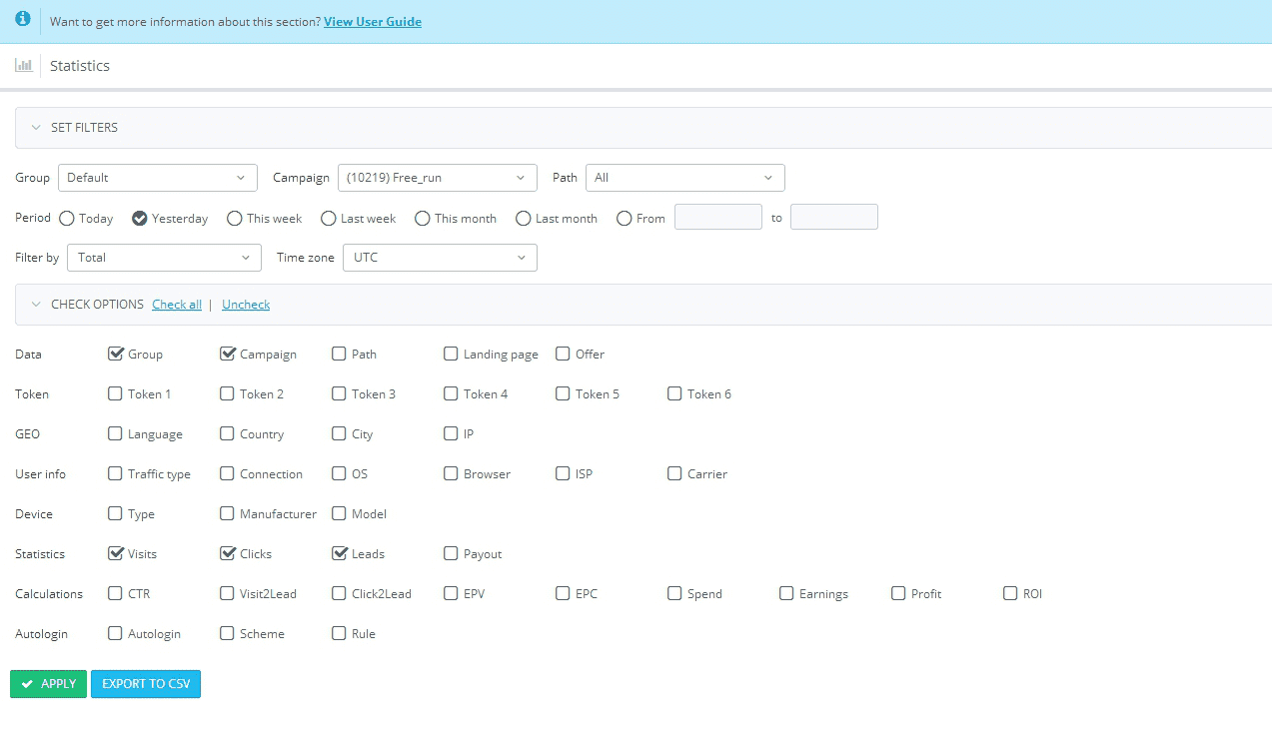This screenshot has width=1272, height=733.
Task: Tick the Token 5 checkbox
Action: 563,393
